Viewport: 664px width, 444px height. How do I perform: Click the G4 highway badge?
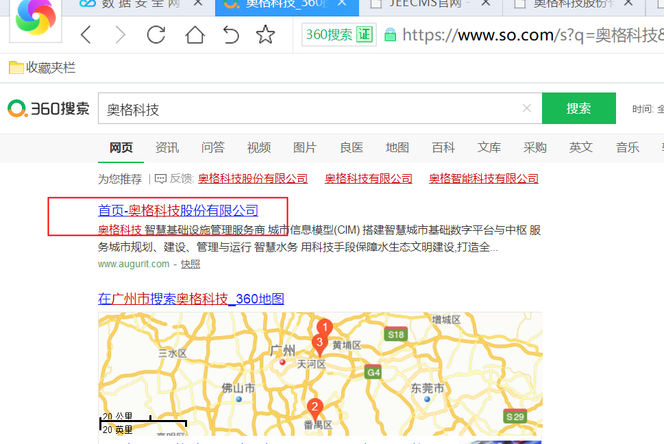(x=373, y=372)
